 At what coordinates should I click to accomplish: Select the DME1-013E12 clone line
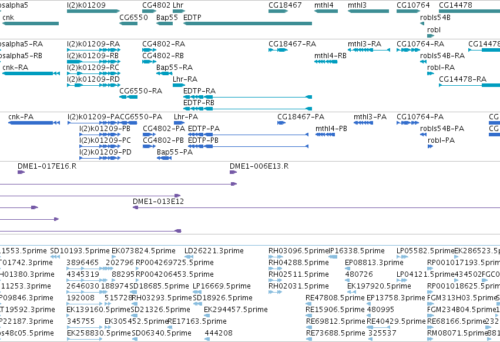coord(316,207)
